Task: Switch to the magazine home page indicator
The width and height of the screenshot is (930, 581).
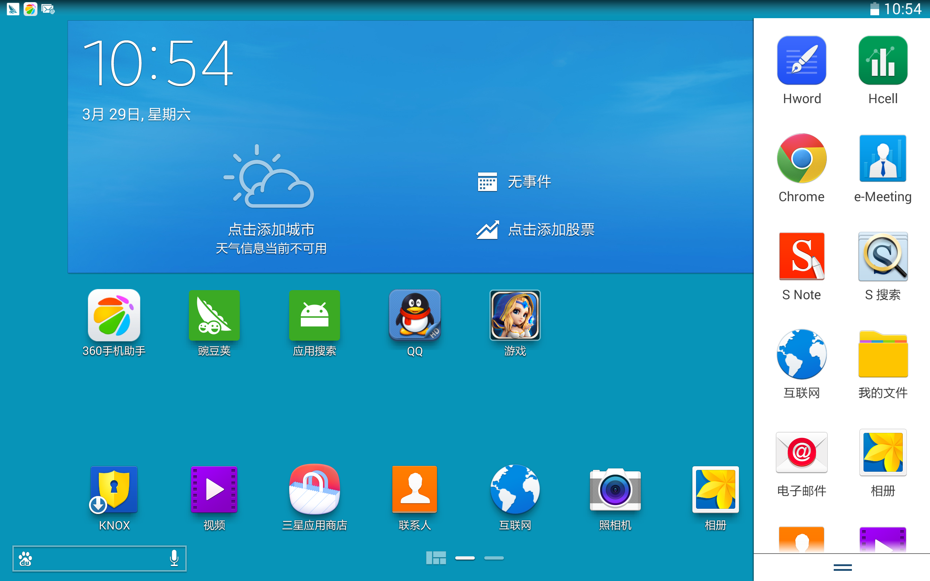Action: [x=436, y=558]
